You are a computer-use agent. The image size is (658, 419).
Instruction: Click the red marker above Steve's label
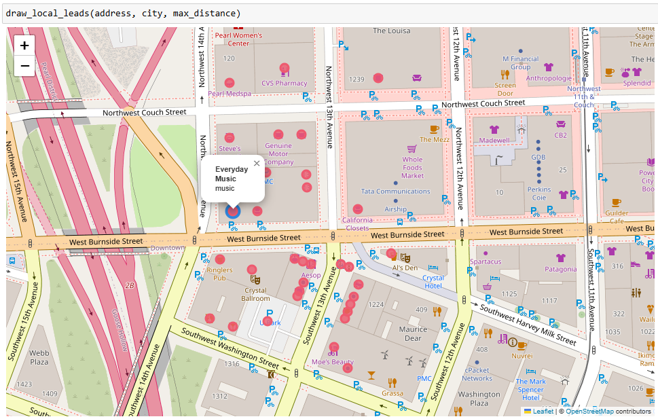(x=229, y=137)
